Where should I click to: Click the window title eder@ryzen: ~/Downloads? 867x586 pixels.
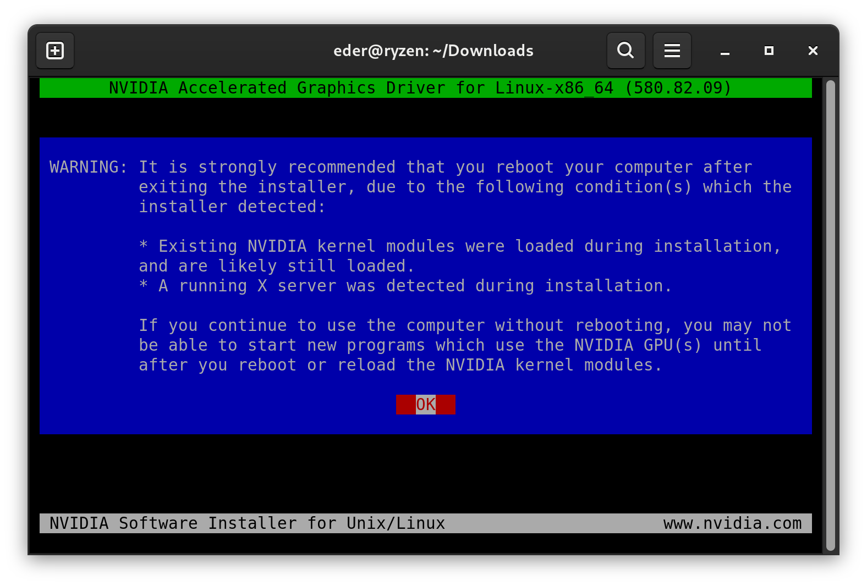pos(433,51)
